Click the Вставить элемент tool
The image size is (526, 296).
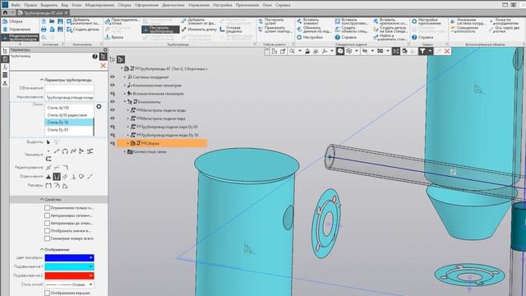(307, 21)
